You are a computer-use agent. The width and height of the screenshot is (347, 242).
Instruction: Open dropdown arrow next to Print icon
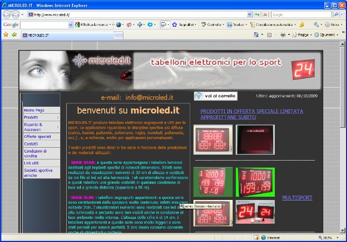289,34
